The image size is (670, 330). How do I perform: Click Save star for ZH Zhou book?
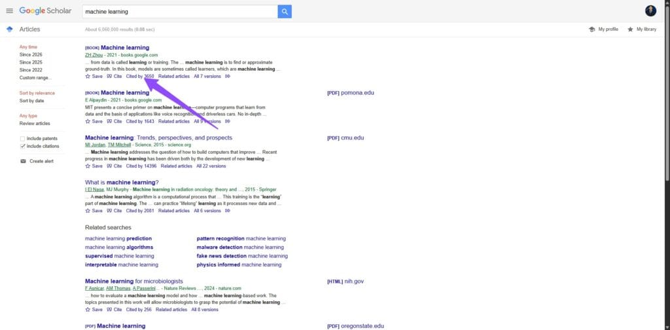click(88, 76)
